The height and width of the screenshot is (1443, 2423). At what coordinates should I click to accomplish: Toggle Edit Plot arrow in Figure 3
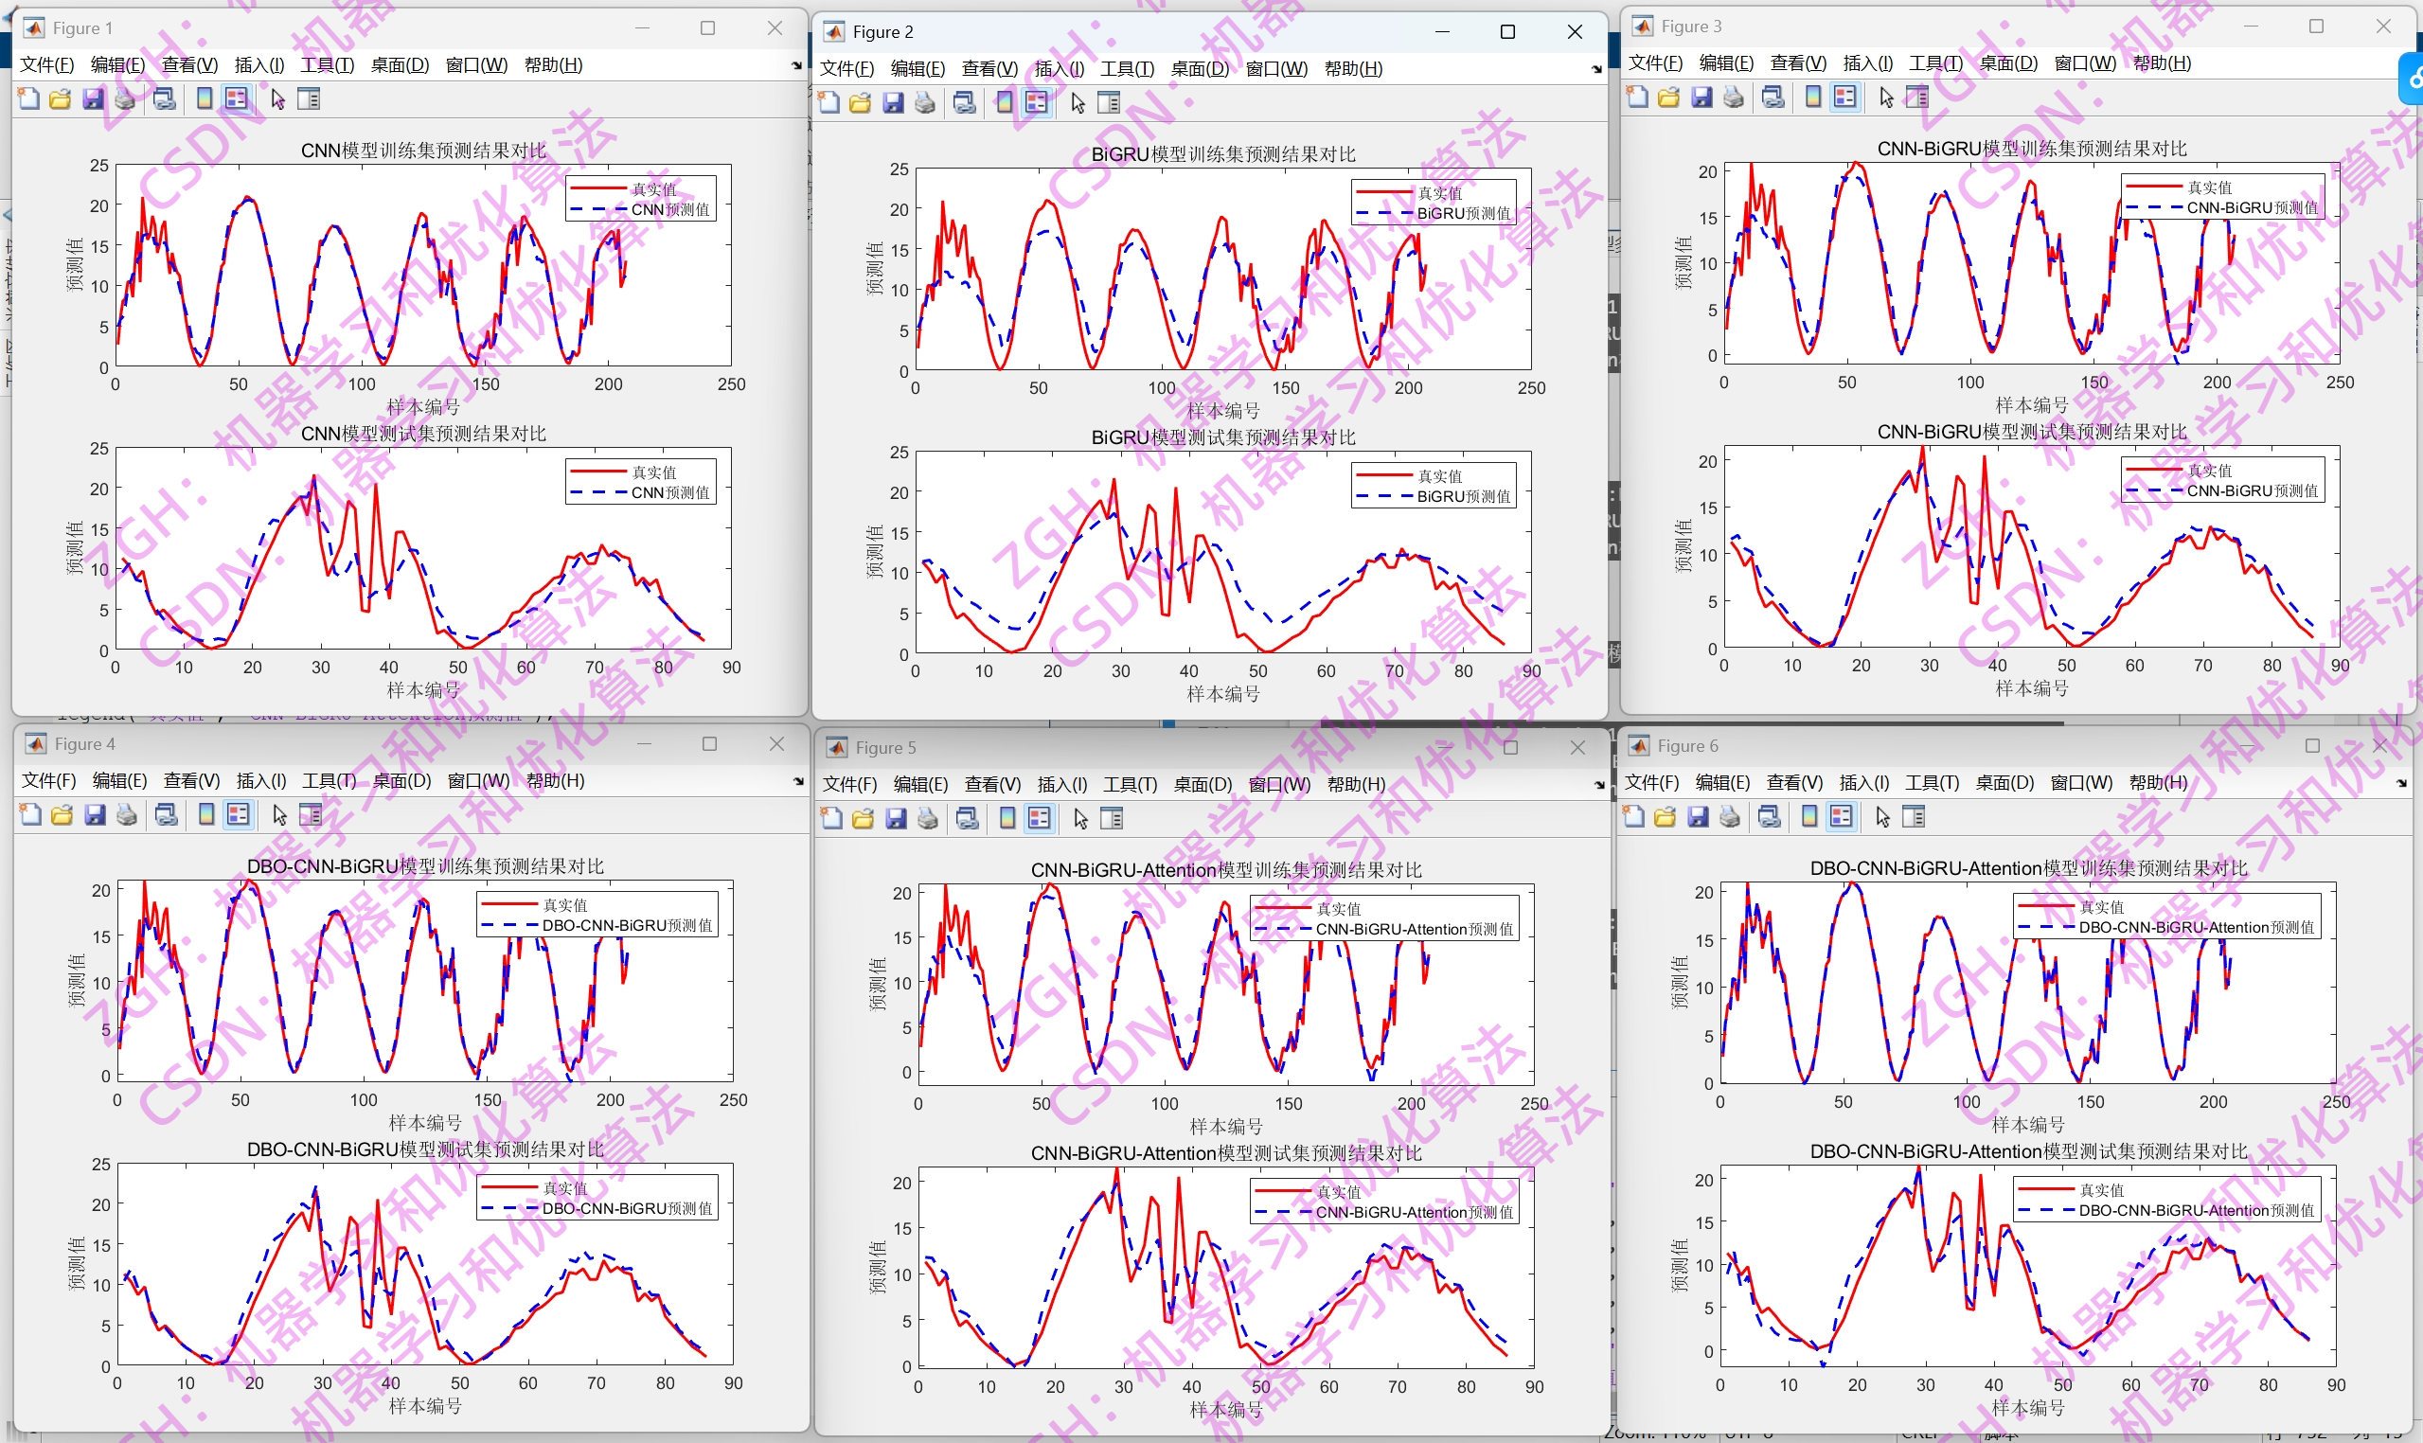point(1886,98)
